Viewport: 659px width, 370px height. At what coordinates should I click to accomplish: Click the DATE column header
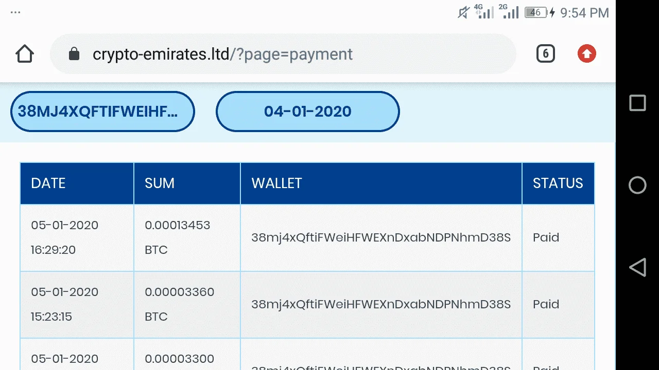click(77, 183)
